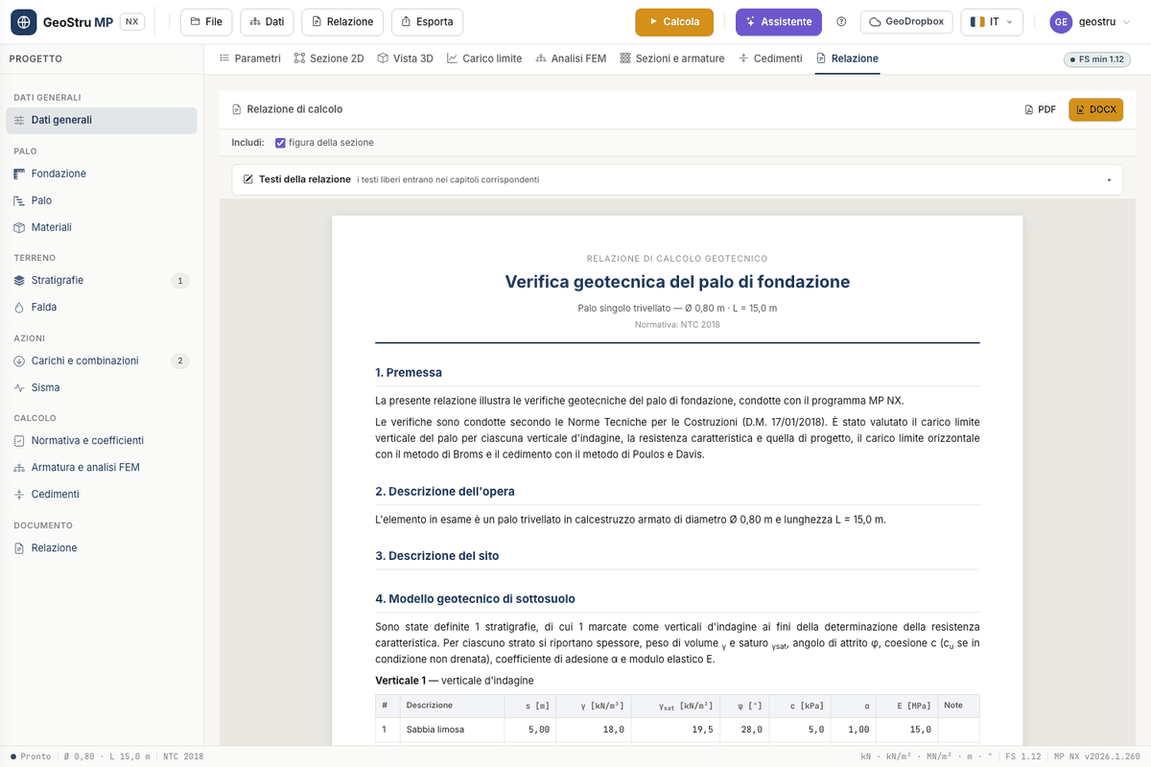Click the 2. Descrizione dell'opera heading
This screenshot has width=1151, height=767.
point(445,492)
